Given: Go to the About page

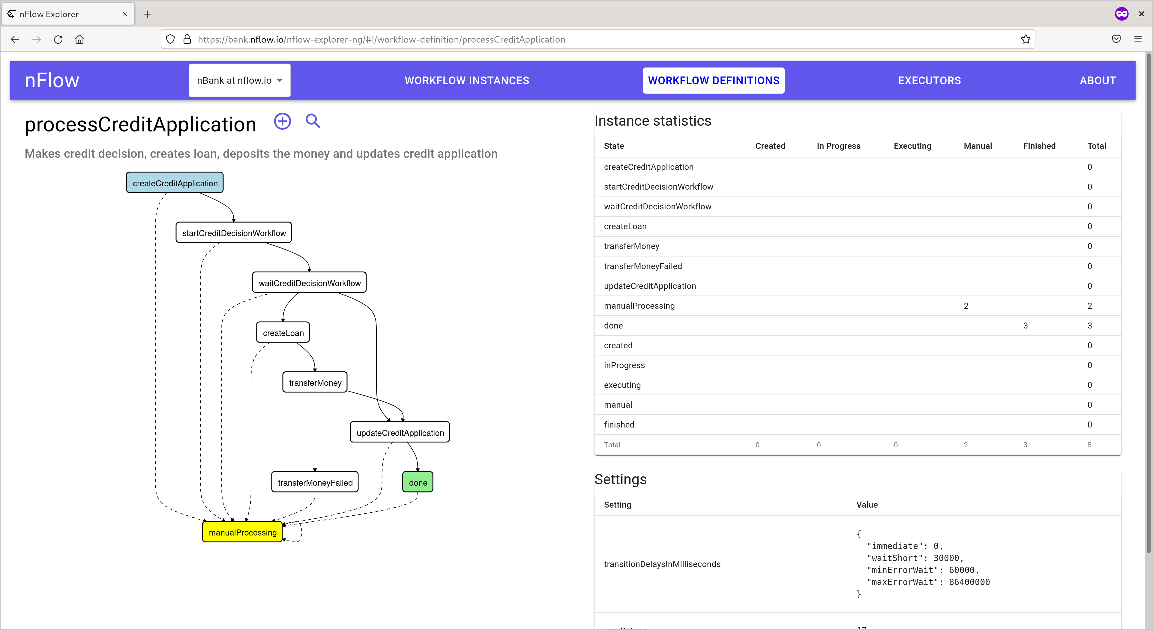Looking at the screenshot, I should point(1098,81).
